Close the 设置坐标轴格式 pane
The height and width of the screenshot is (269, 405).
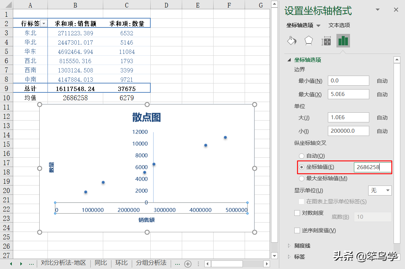[x=396, y=10]
